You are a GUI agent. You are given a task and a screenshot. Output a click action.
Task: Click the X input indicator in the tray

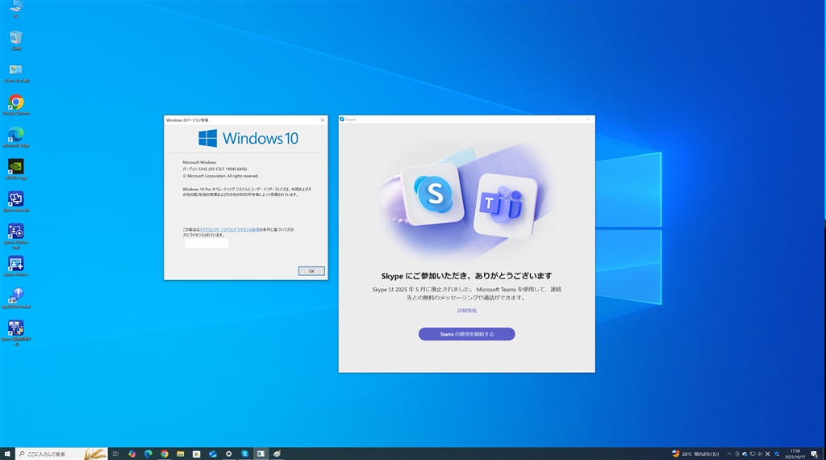click(768, 454)
